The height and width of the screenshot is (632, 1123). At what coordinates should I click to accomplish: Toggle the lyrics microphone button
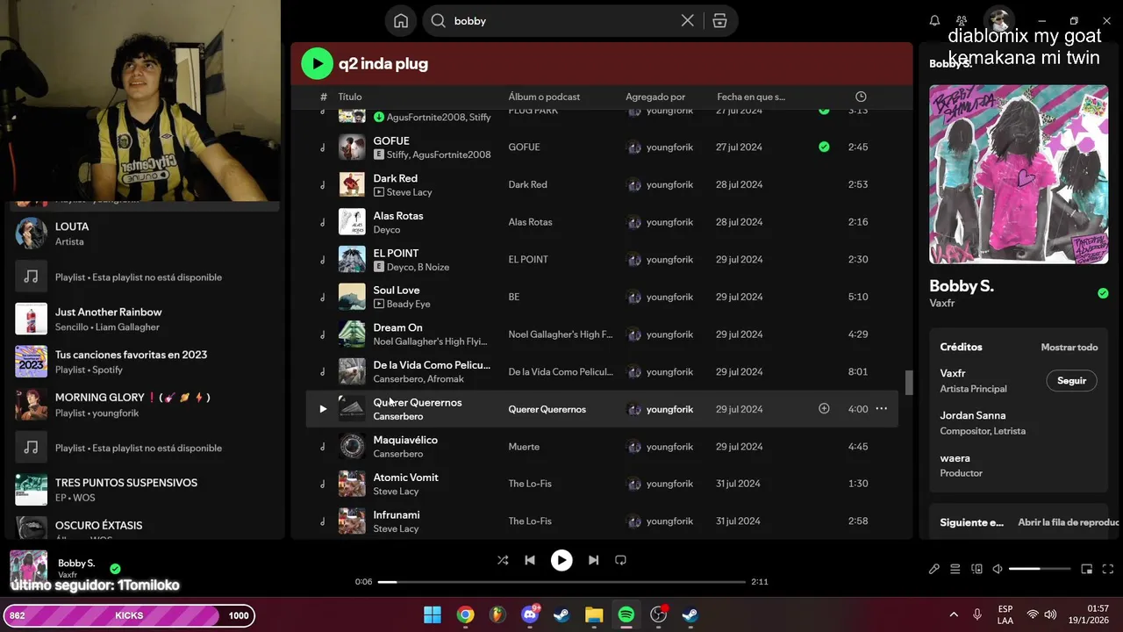(934, 569)
